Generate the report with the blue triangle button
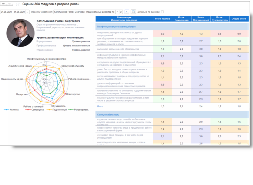The height and width of the screenshot is (185, 253). [x=126, y=12]
